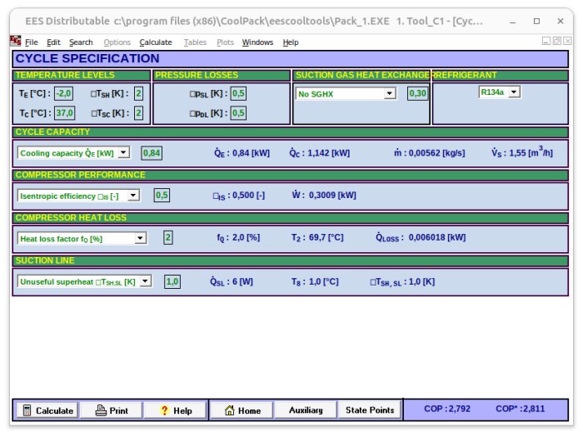Click the heat loss factor value field 2
The image size is (583, 437).
[168, 238]
